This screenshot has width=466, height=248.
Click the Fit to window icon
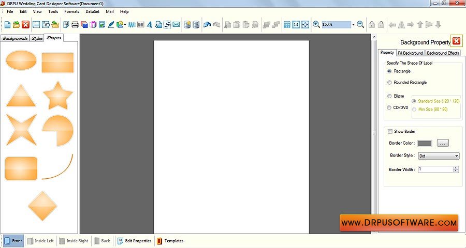305,25
